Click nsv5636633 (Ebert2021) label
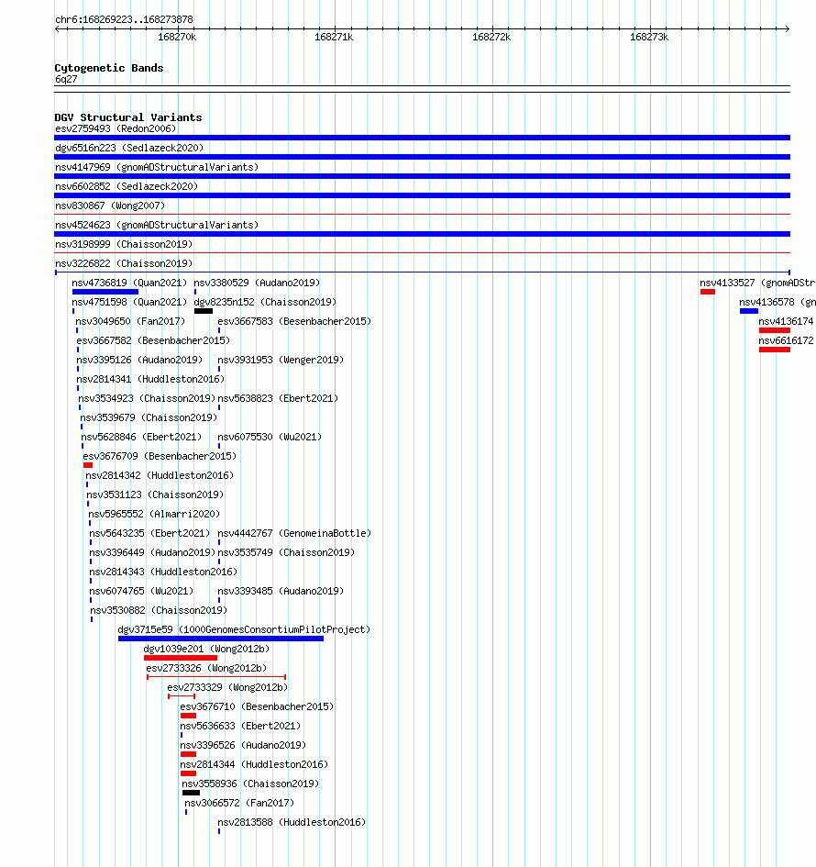This screenshot has height=867, width=816. tap(240, 727)
